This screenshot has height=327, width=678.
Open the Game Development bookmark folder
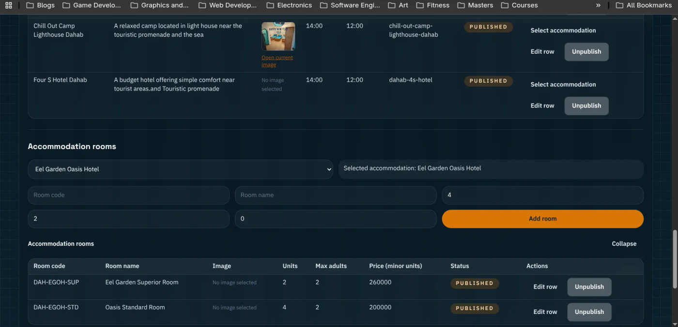coord(92,5)
